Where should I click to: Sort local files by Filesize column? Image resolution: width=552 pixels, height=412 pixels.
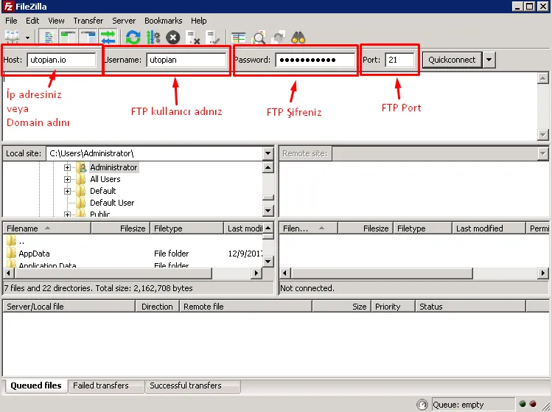pos(121,228)
